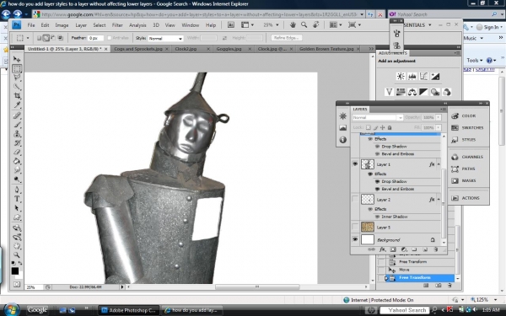Open the Actions panel
The height and width of the screenshot is (316, 506).
pyautogui.click(x=466, y=198)
